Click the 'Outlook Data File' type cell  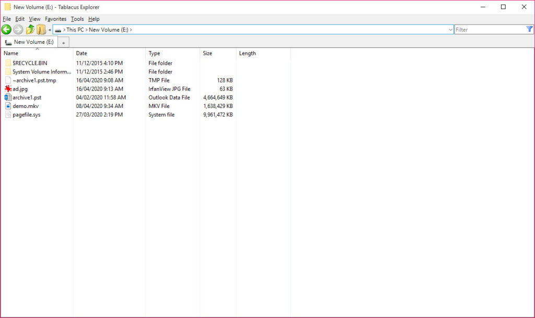tap(169, 97)
